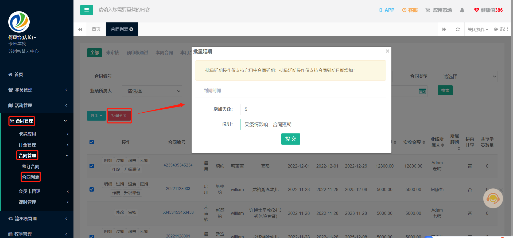Click the 批量延期 button
513x238 pixels.
(119, 116)
